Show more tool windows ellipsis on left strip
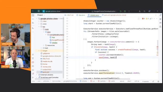 tap(33, 32)
